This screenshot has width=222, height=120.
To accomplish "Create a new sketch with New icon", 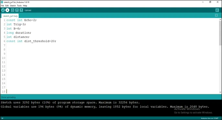I will click(x=12, y=10).
